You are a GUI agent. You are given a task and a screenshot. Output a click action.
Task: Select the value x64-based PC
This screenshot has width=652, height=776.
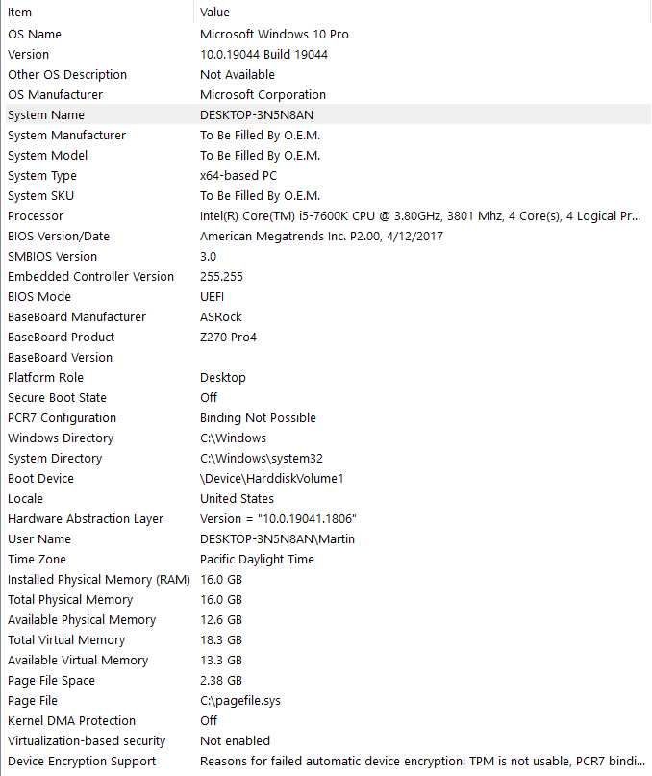coord(238,176)
